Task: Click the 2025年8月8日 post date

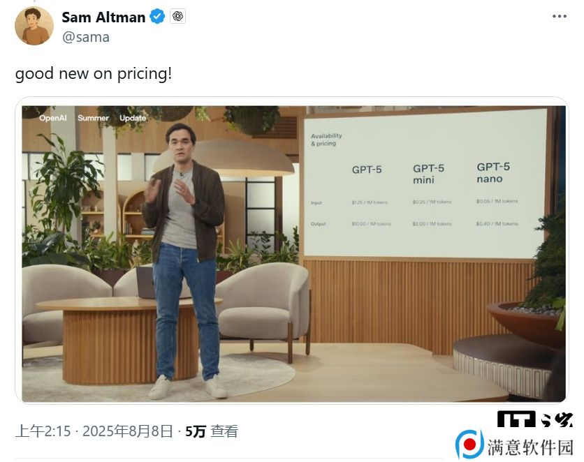Action: (128, 431)
